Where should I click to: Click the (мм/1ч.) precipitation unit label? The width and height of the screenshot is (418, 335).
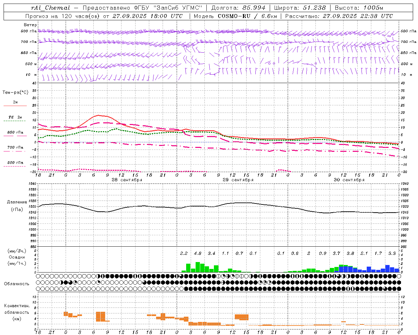coord(17,263)
